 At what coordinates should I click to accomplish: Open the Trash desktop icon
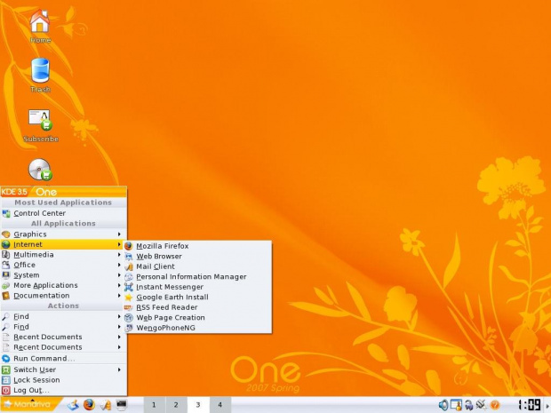click(40, 75)
